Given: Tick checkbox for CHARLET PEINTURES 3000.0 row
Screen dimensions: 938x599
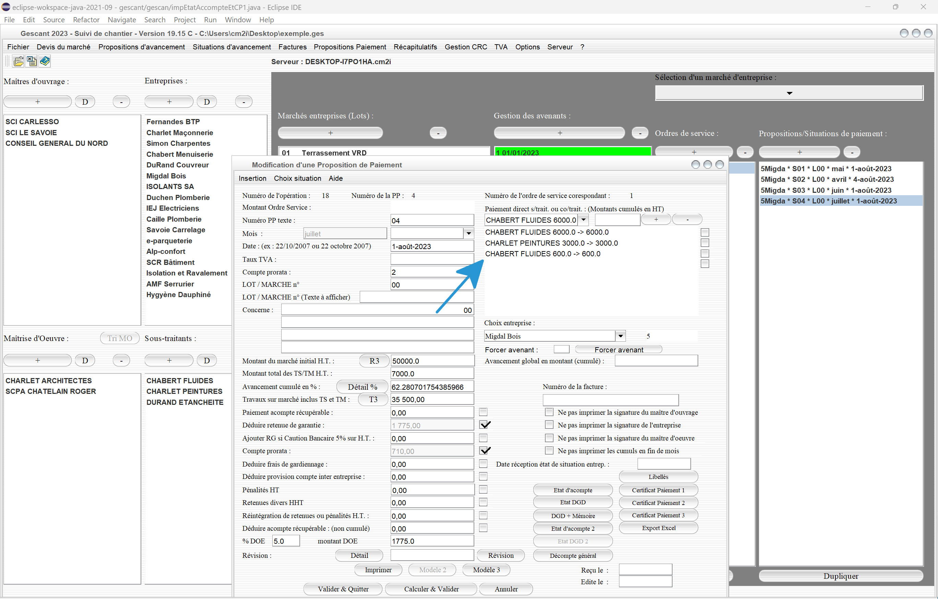Looking at the screenshot, I should click(x=705, y=243).
